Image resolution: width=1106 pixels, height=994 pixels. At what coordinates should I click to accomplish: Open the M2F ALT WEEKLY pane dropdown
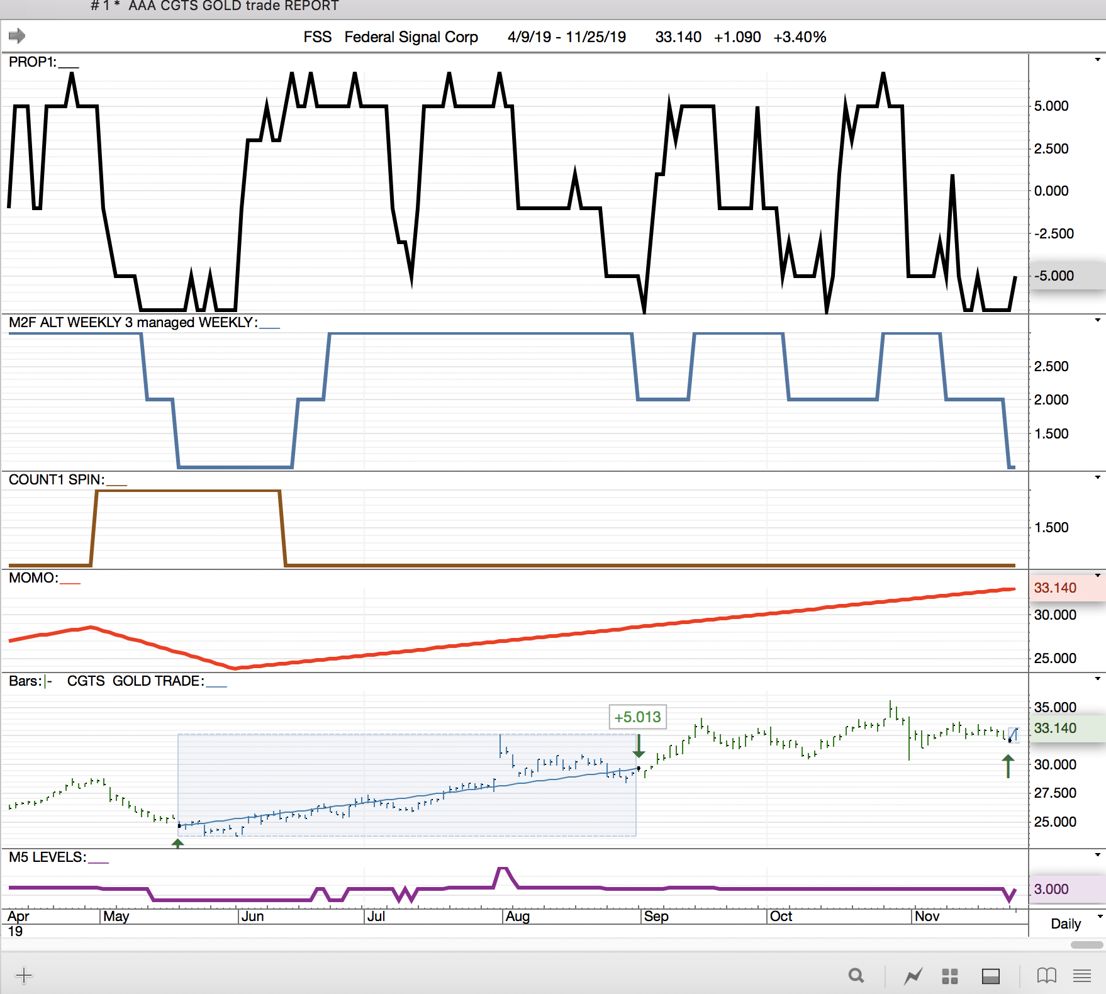[1097, 320]
